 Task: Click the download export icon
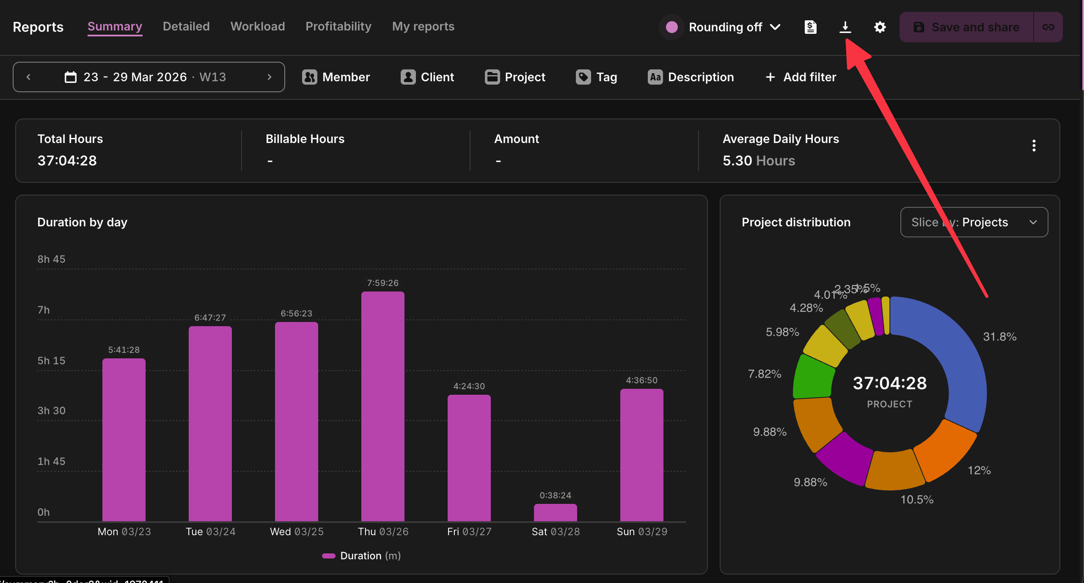point(845,27)
